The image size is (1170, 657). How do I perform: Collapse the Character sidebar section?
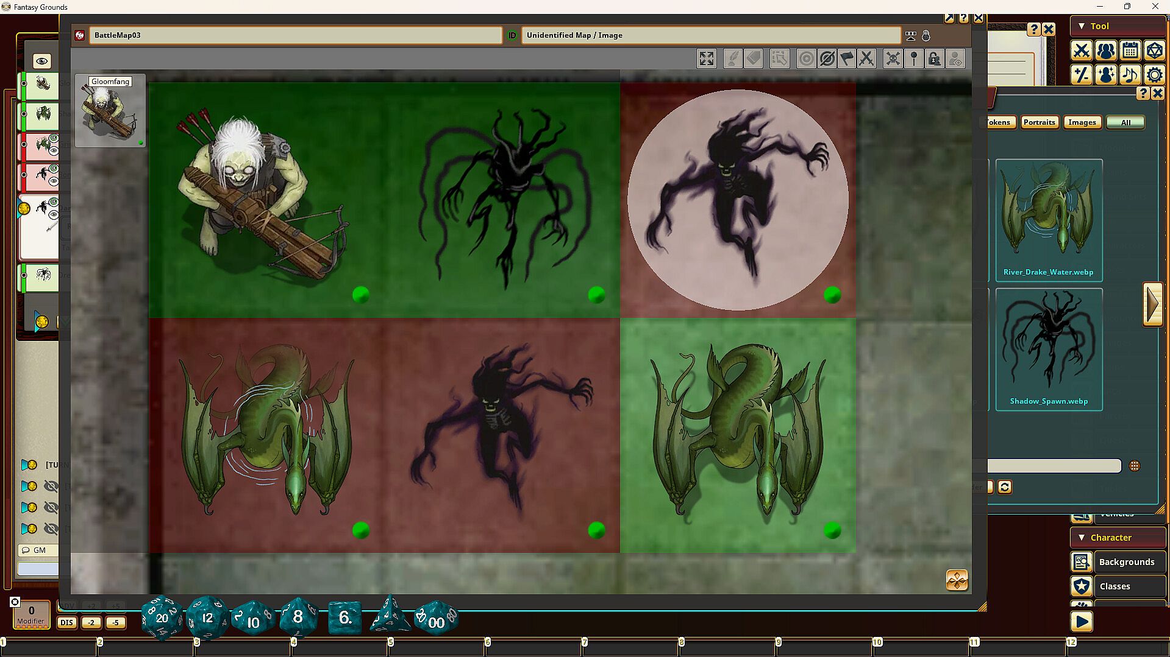point(1082,538)
